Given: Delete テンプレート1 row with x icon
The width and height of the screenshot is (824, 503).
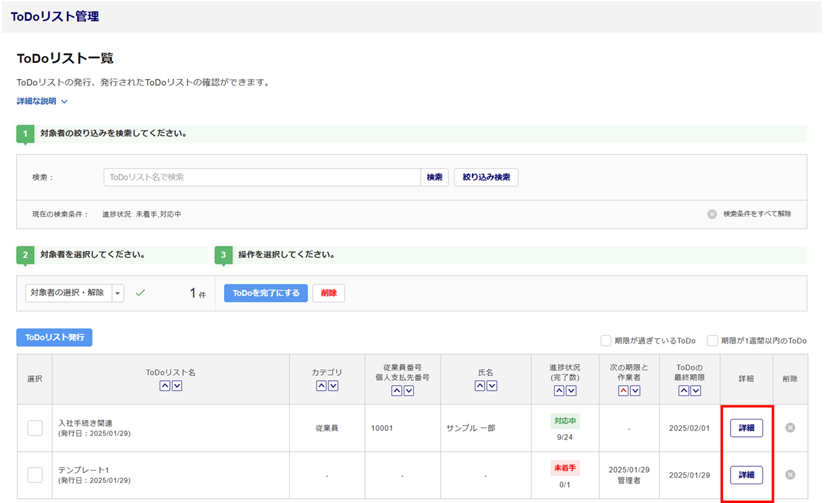Looking at the screenshot, I should pos(790,475).
